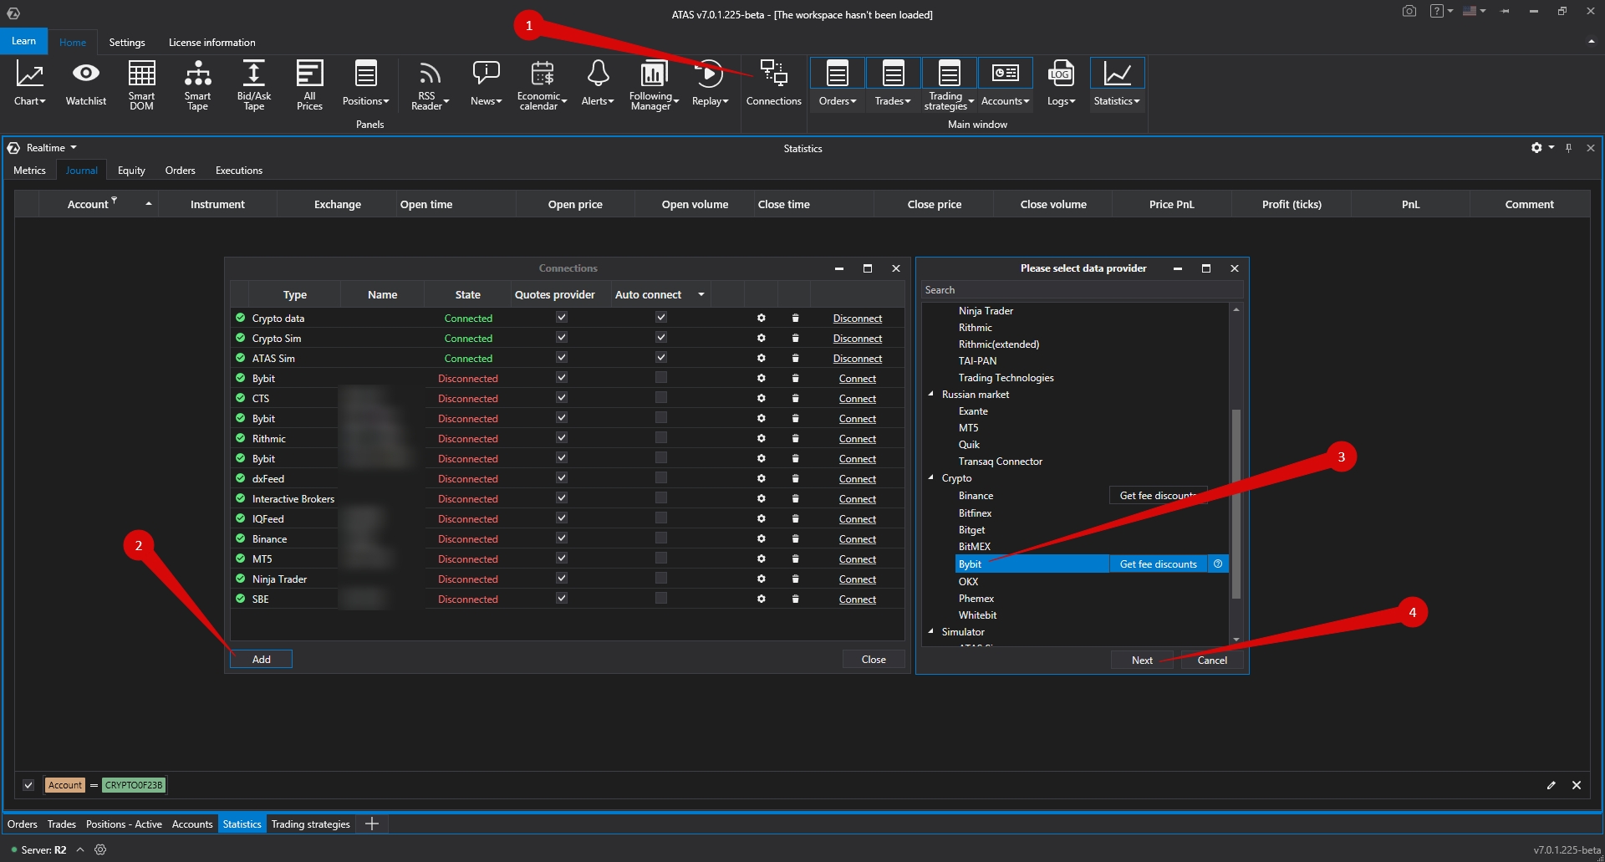Click the Connections icon in the ribbon
This screenshot has height=862, width=1605.
(x=773, y=84)
